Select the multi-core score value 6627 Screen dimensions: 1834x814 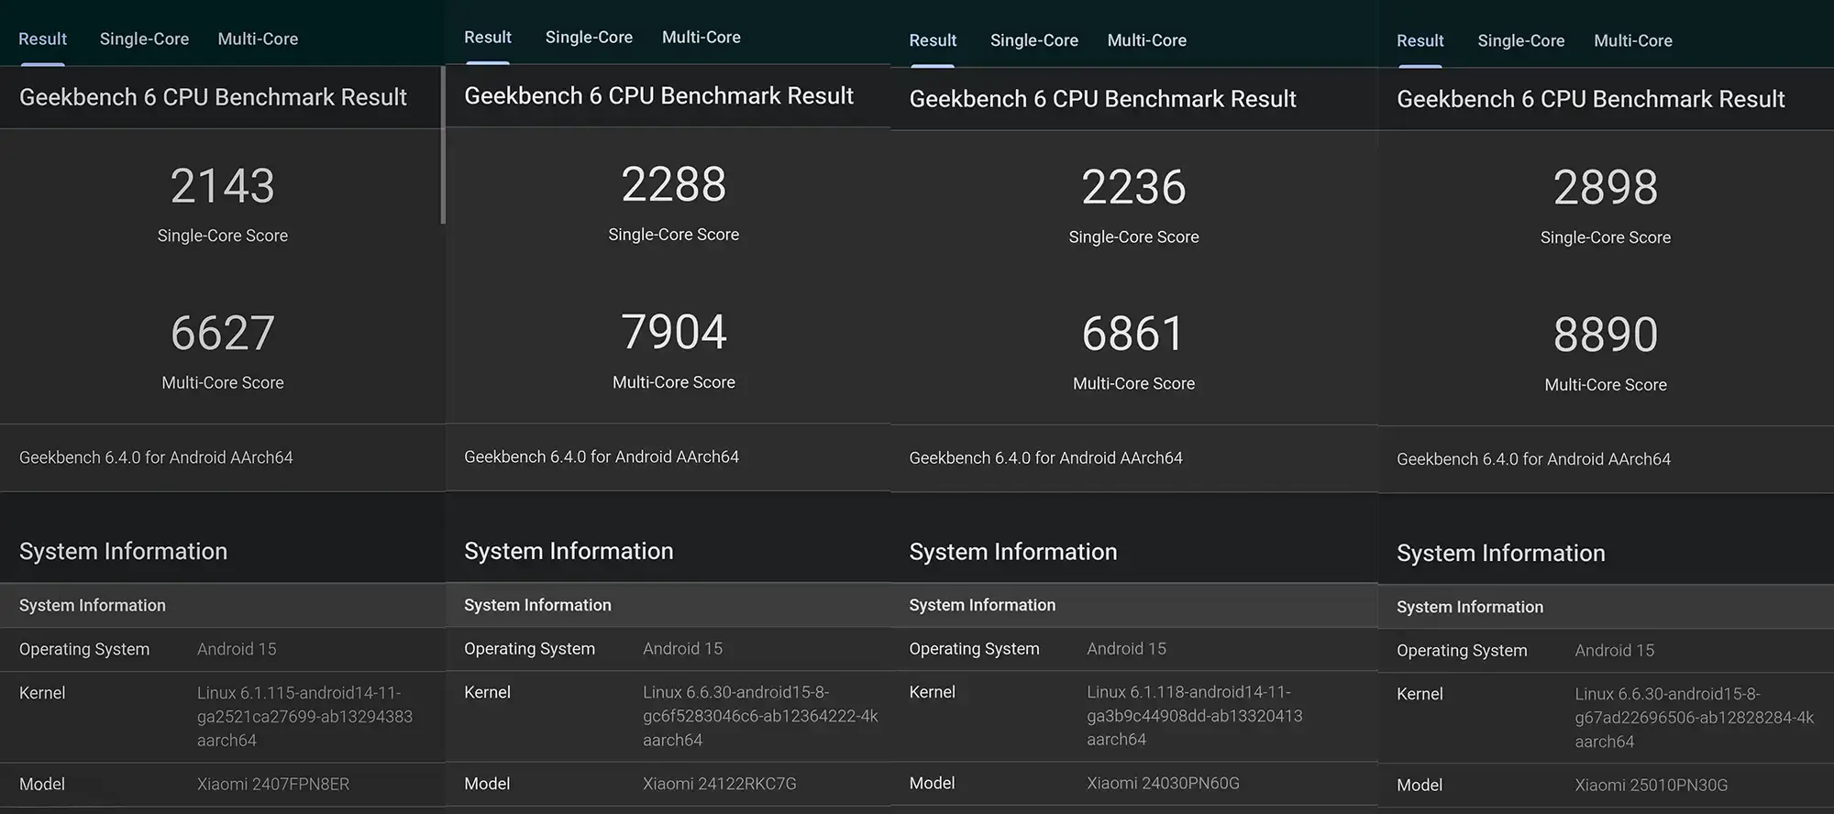[x=223, y=333]
